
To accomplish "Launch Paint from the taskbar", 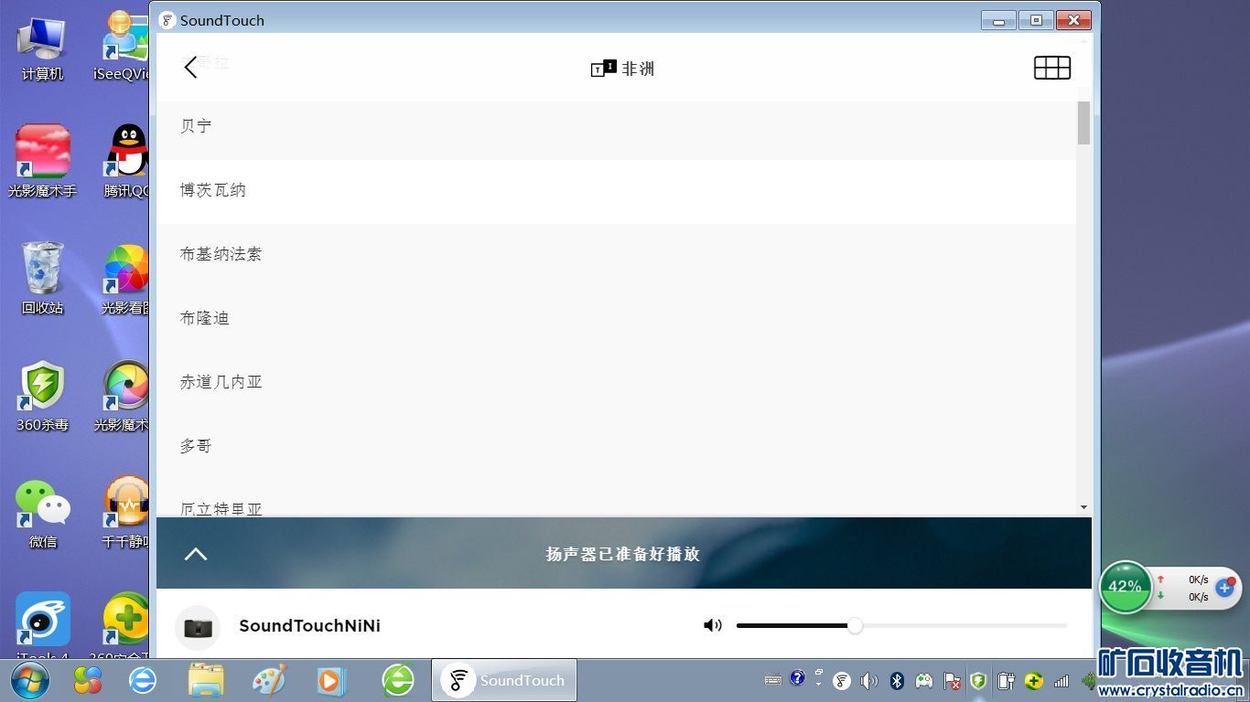I will (x=269, y=680).
